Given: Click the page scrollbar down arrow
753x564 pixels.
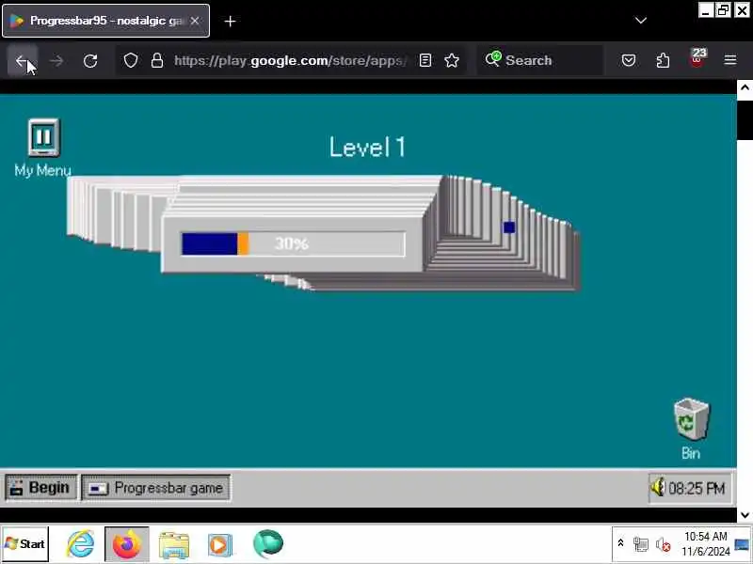Looking at the screenshot, I should coord(745,515).
